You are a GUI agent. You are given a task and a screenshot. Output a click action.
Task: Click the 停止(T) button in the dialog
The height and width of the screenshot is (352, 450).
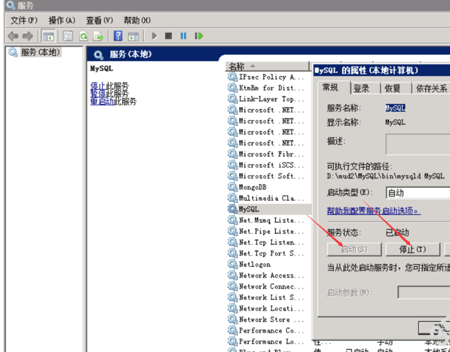(x=412, y=249)
